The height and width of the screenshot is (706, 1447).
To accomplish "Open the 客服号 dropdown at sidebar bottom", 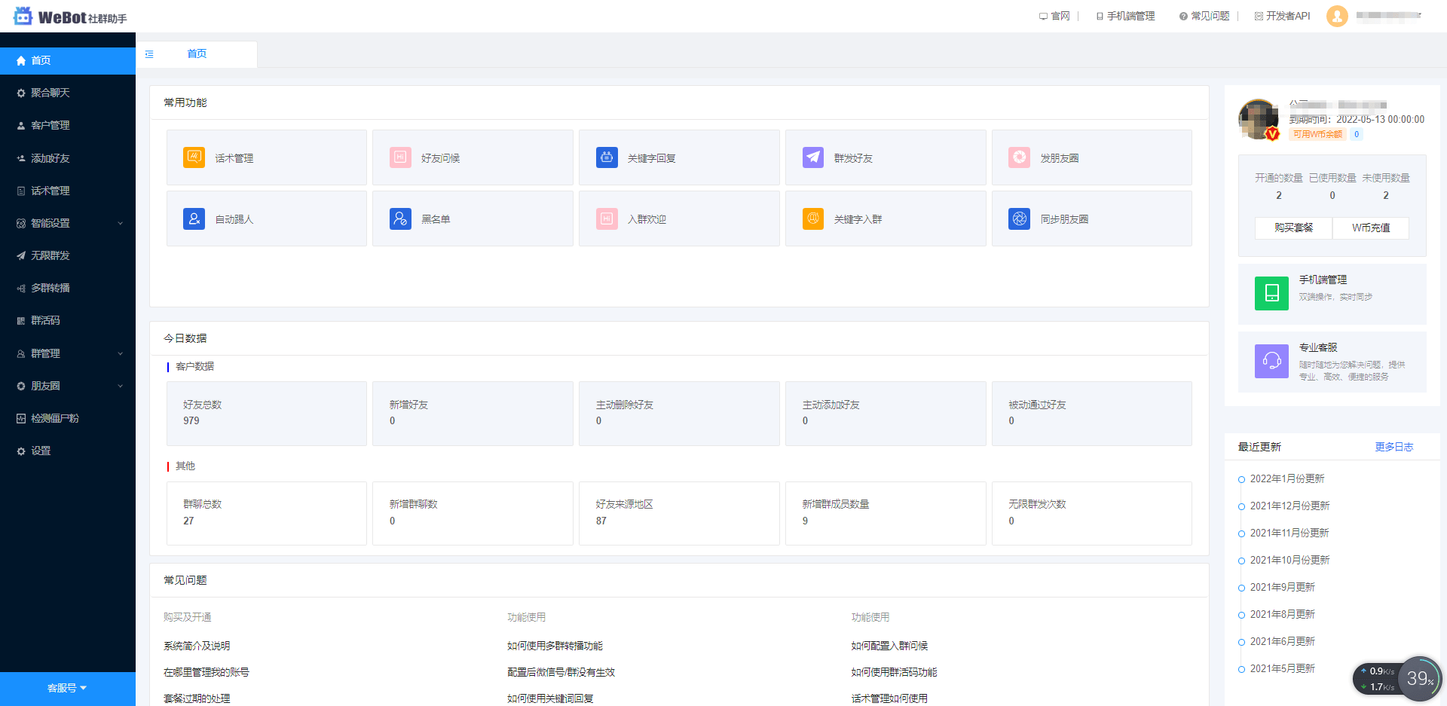I will pyautogui.click(x=67, y=688).
